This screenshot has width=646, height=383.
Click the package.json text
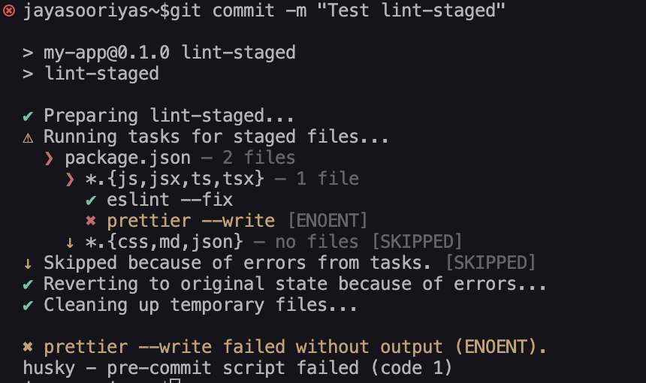tap(128, 158)
